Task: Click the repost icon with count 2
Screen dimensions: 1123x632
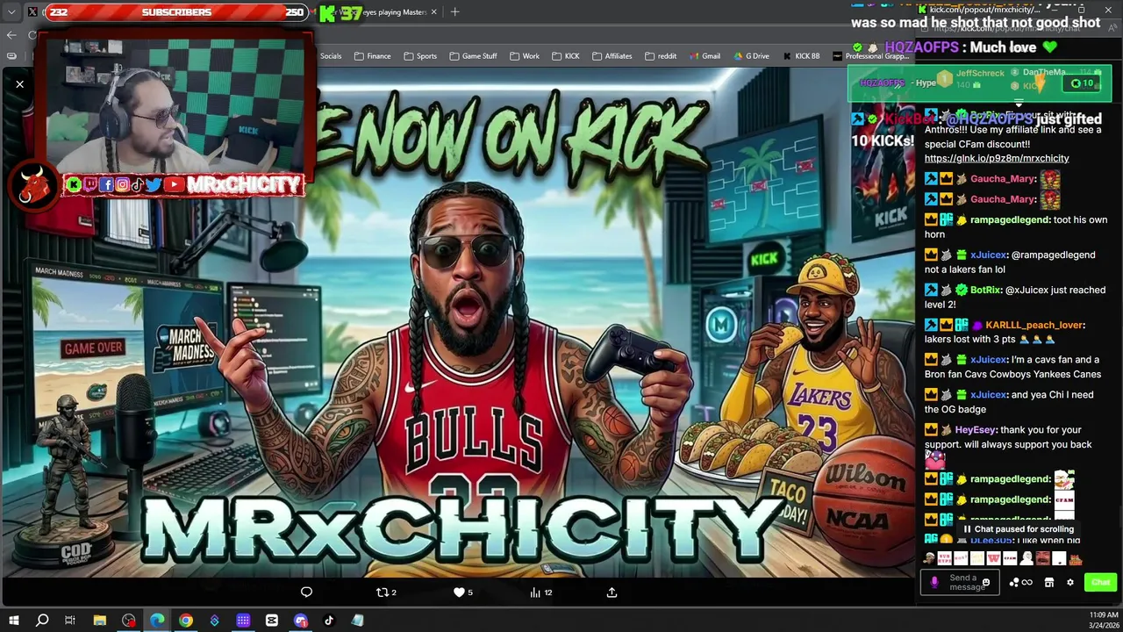Action: [x=386, y=592]
